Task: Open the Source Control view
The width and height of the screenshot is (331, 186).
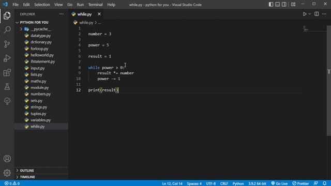Action: 7,44
